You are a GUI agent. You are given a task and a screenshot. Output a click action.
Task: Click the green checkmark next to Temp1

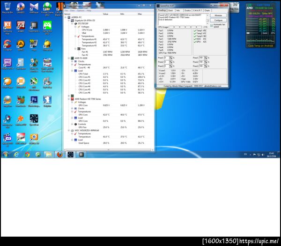click(195, 30)
